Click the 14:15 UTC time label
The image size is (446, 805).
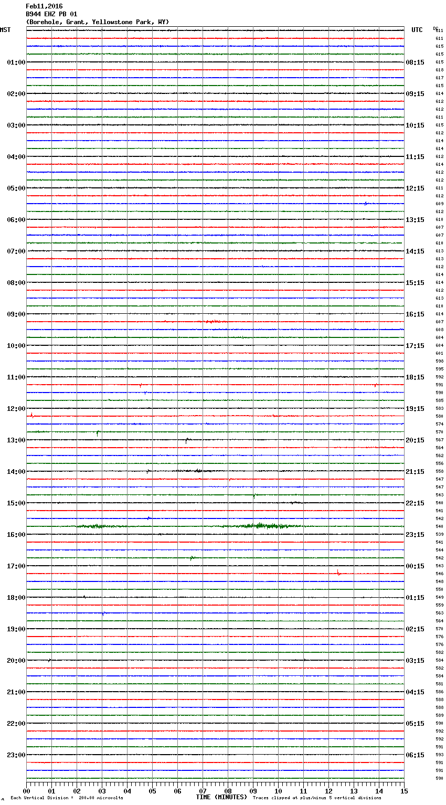pyautogui.click(x=415, y=251)
